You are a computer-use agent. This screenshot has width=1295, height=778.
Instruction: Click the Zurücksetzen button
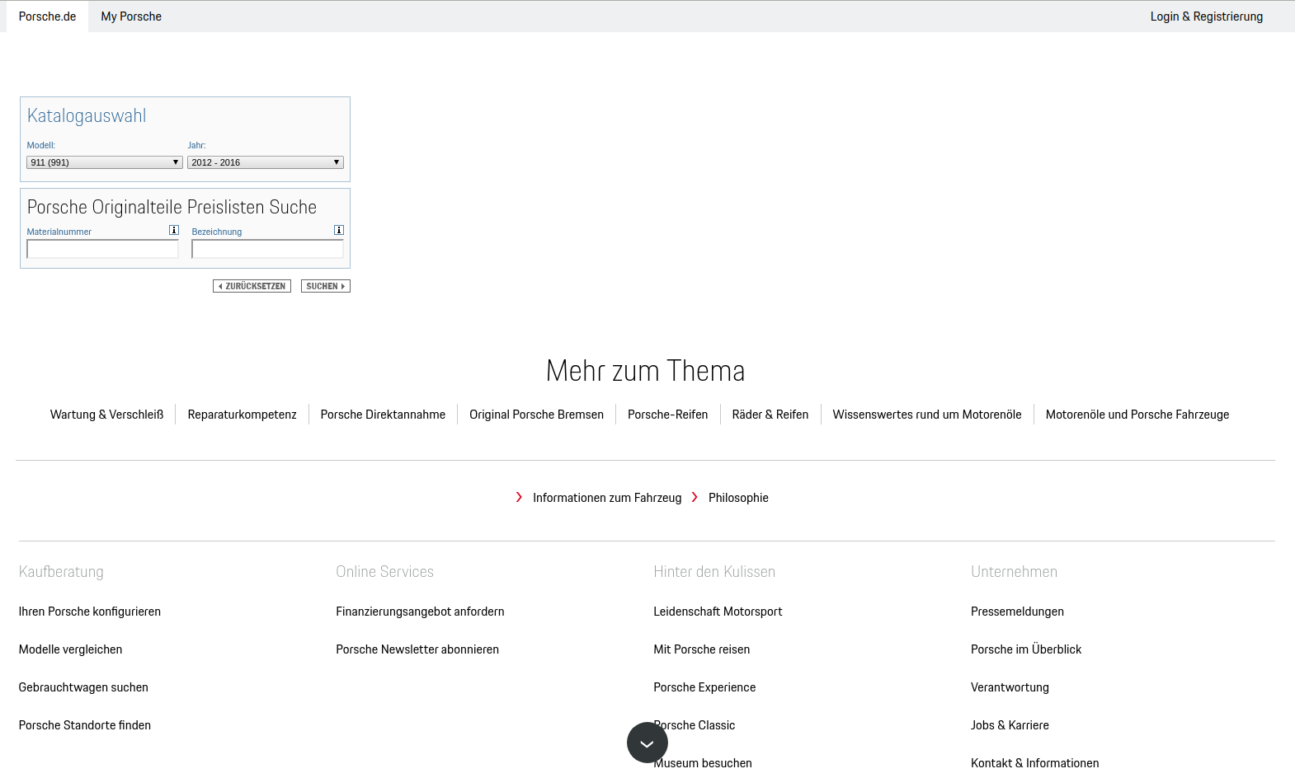click(x=252, y=286)
